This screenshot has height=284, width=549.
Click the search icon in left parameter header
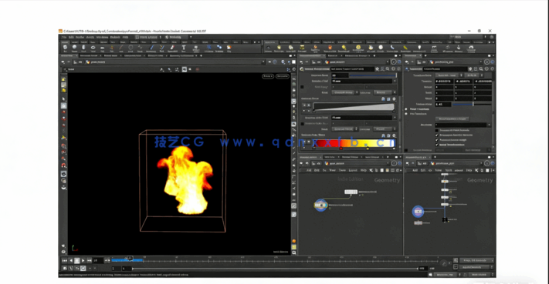click(388, 69)
